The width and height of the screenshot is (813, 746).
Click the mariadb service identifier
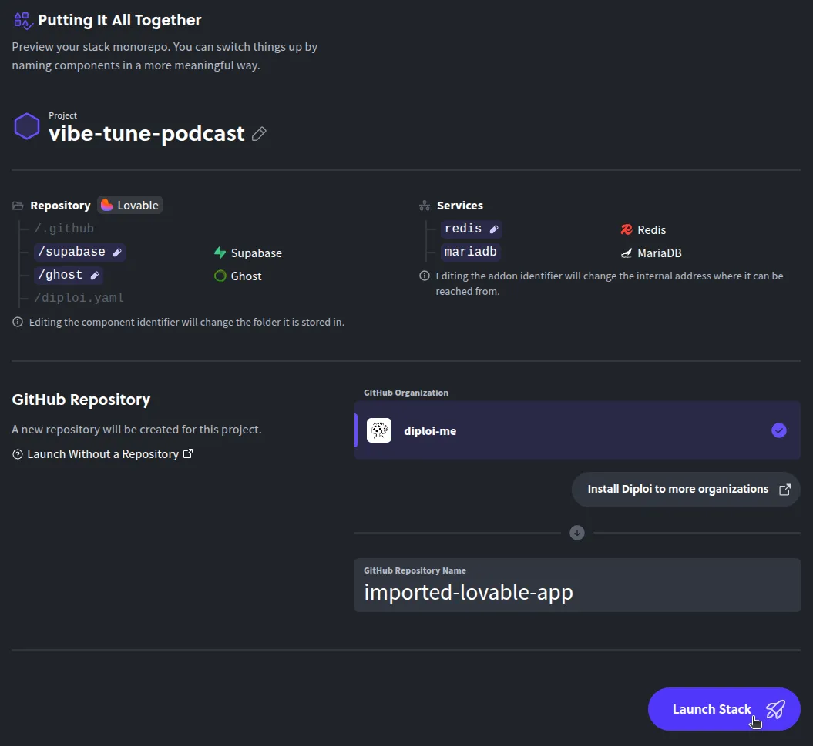(470, 253)
